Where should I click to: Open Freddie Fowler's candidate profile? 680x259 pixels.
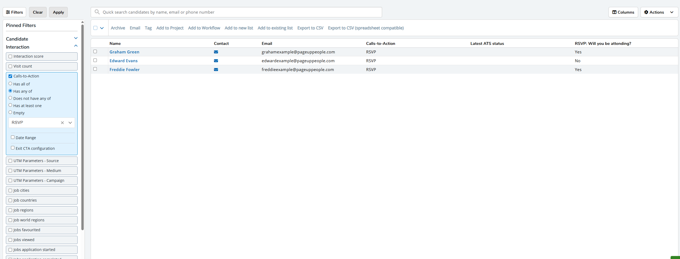point(125,70)
